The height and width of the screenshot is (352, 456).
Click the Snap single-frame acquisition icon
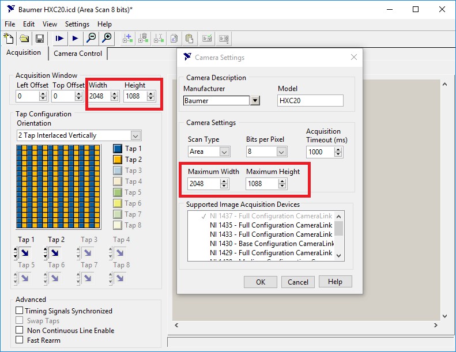pyautogui.click(x=59, y=39)
